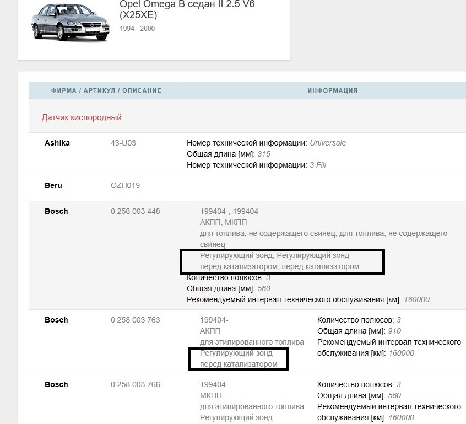Select the Регулирующий зонд, Регулирующий зонд line
This screenshot has height=424, width=466.
coord(275,255)
